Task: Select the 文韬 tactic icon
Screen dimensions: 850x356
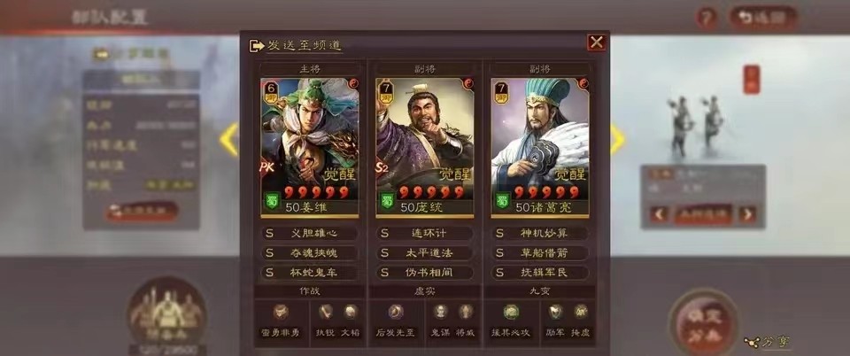Action: [351, 312]
